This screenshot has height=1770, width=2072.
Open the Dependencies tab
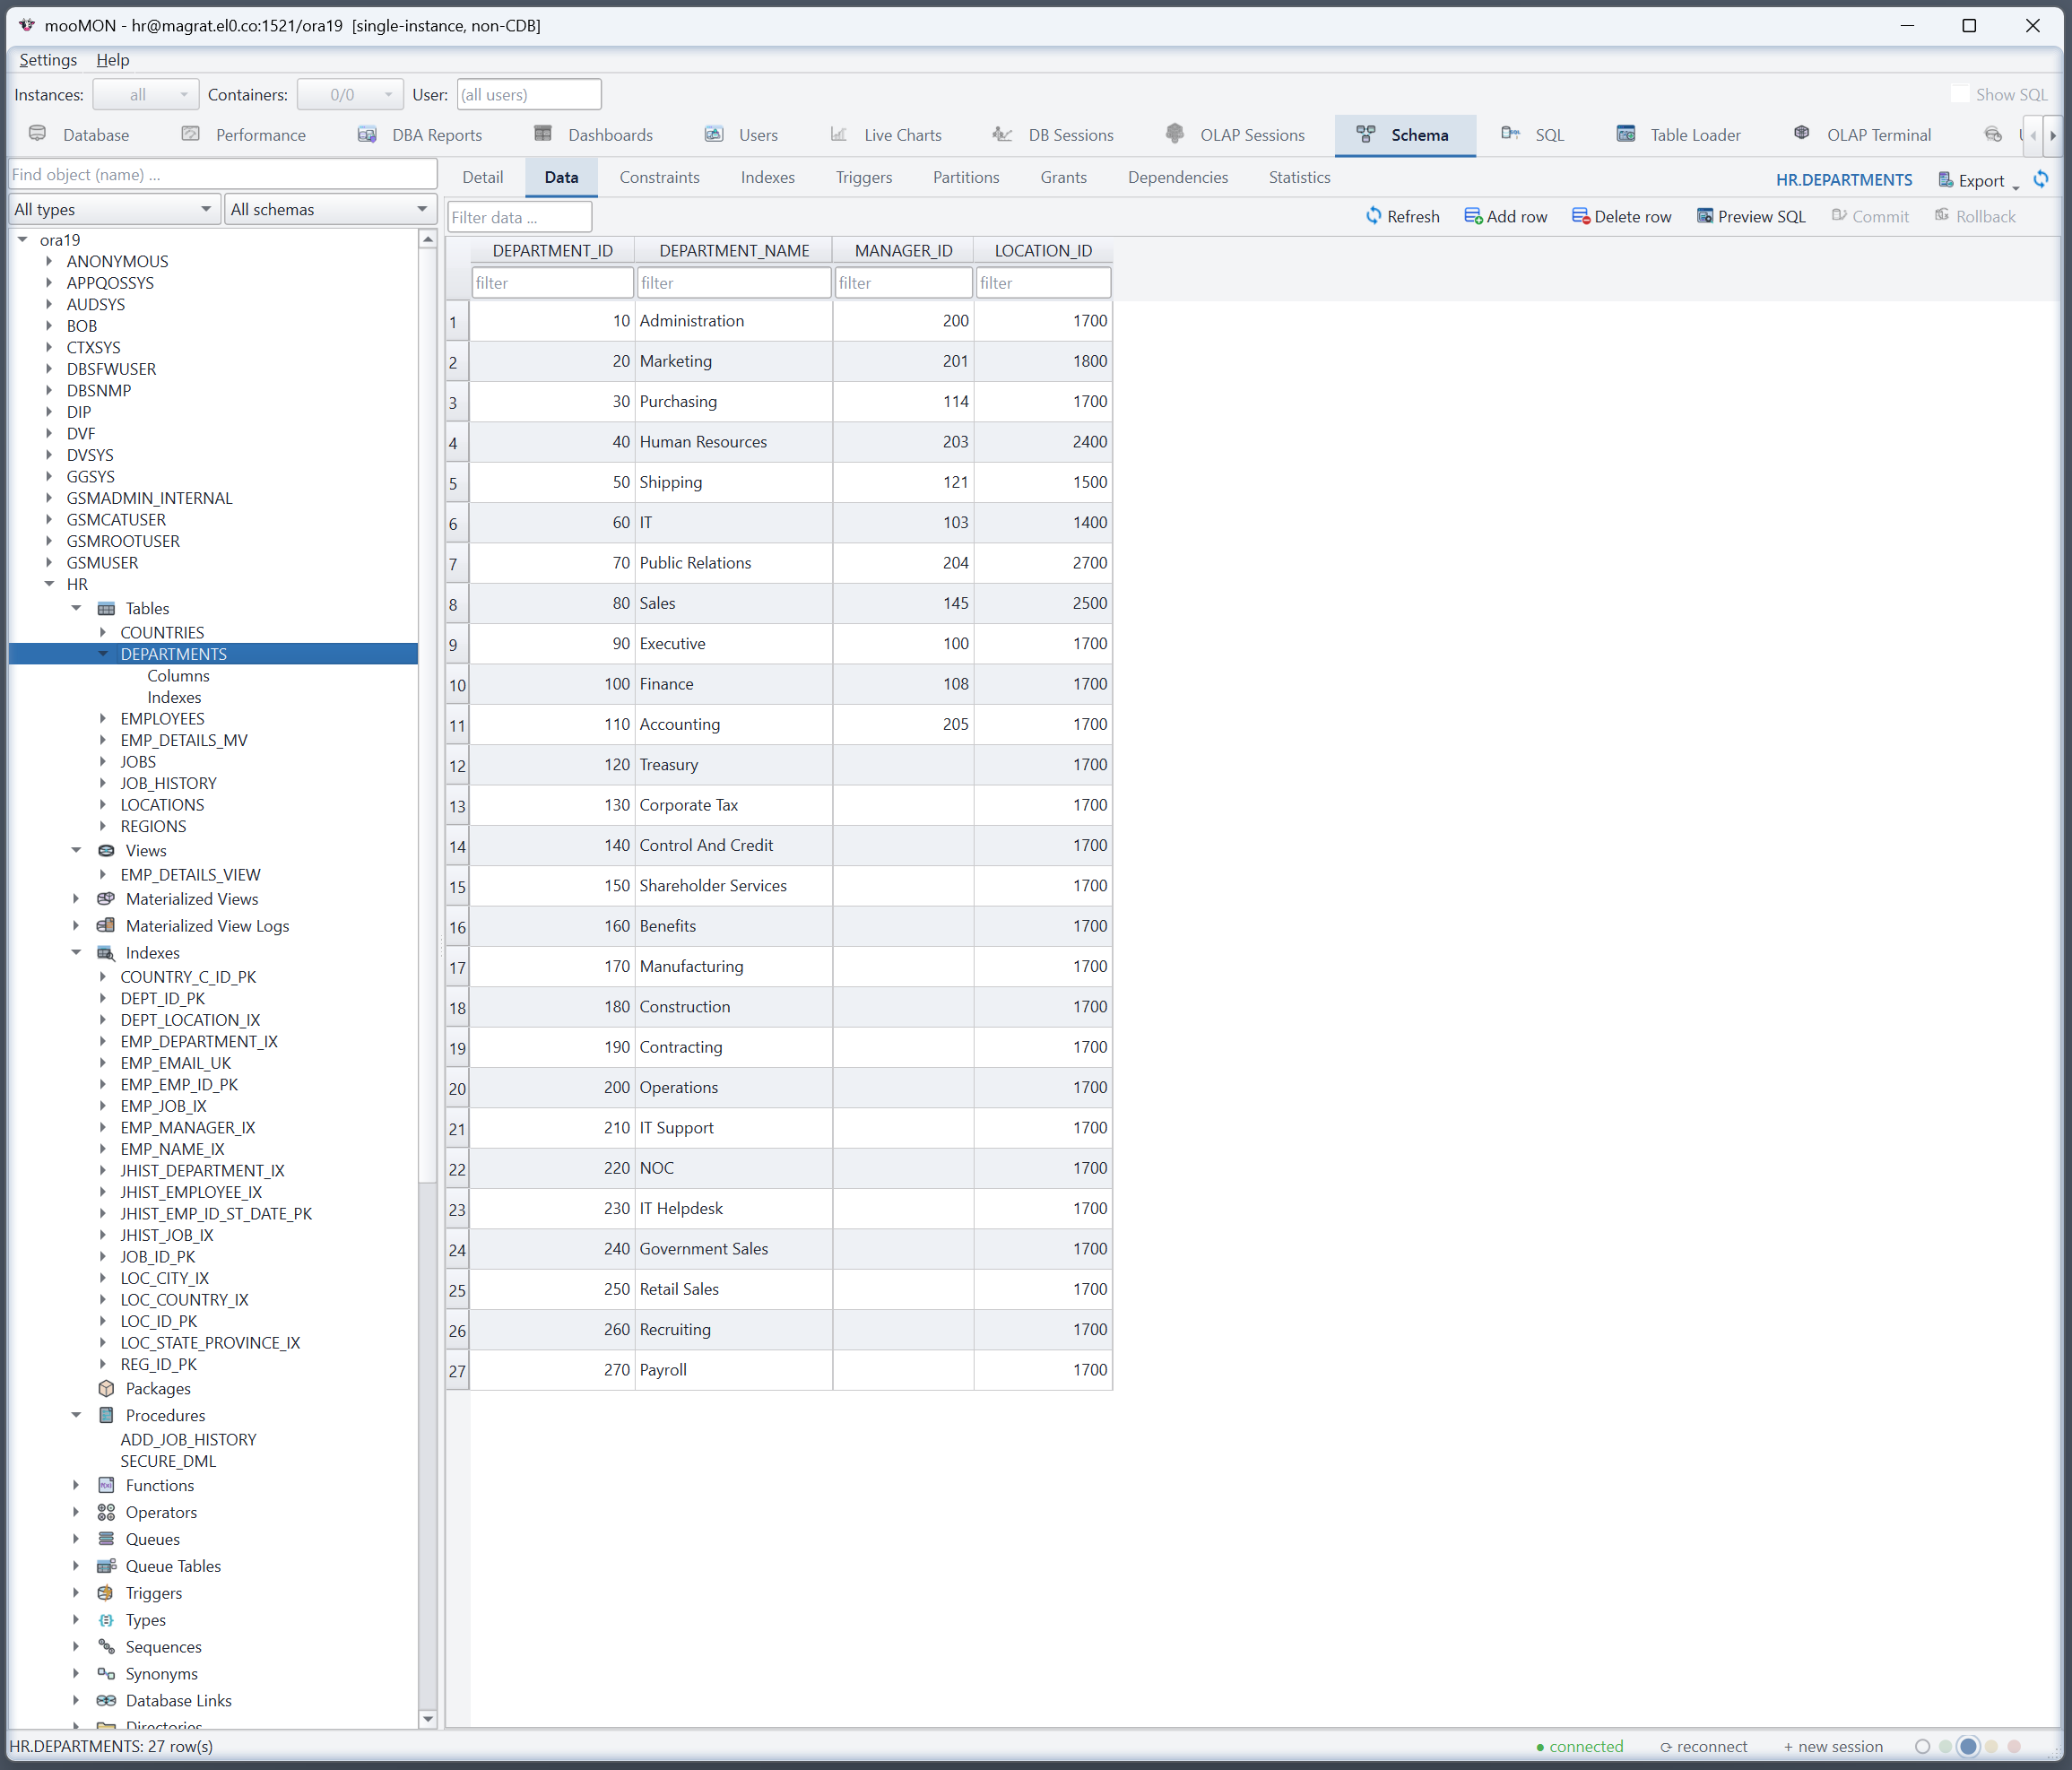click(1177, 177)
